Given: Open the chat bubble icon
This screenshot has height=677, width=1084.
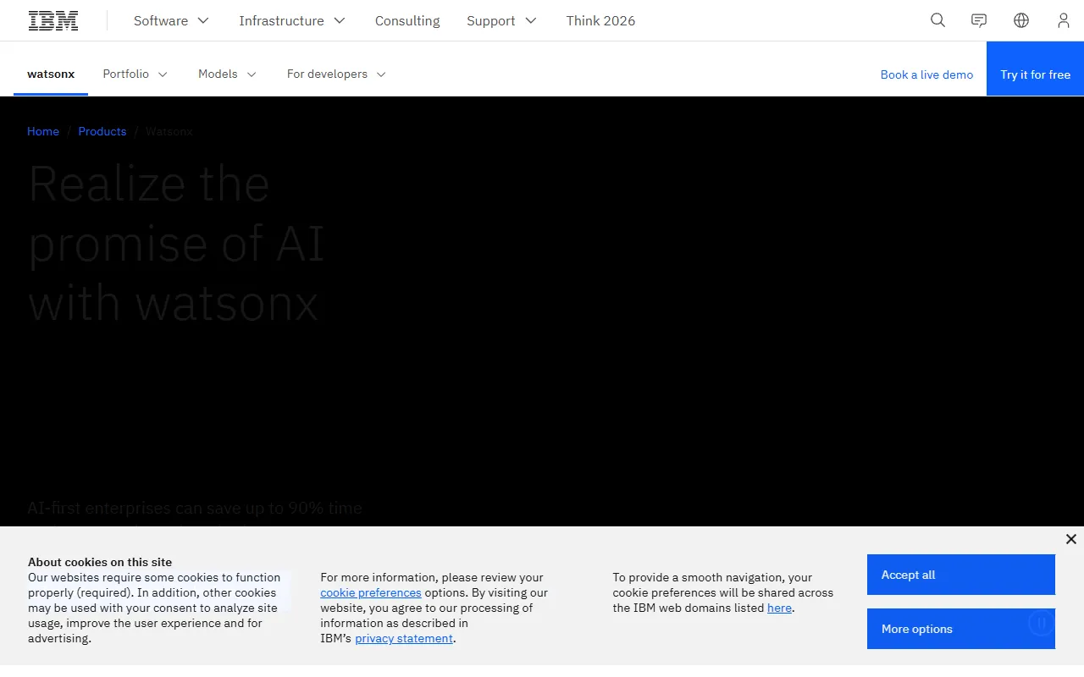Looking at the screenshot, I should pos(979,20).
